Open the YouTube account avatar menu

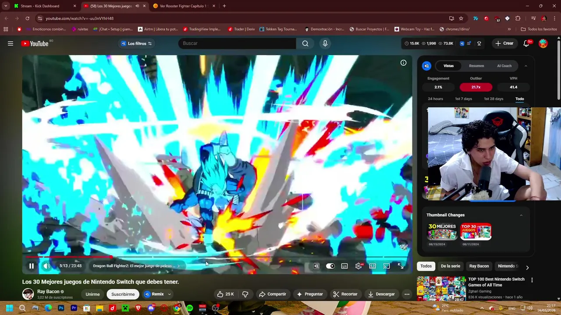point(543,43)
